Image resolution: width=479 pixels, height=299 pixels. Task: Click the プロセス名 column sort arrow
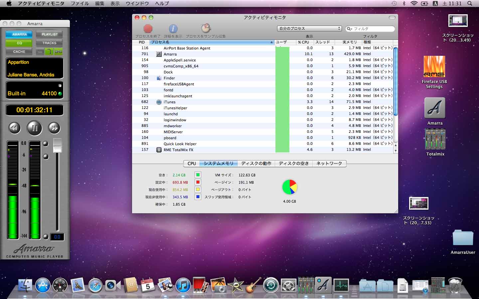(x=271, y=42)
